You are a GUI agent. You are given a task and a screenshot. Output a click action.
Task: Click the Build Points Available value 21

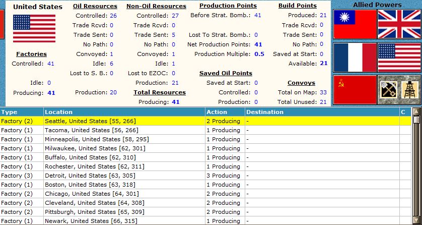[323, 64]
